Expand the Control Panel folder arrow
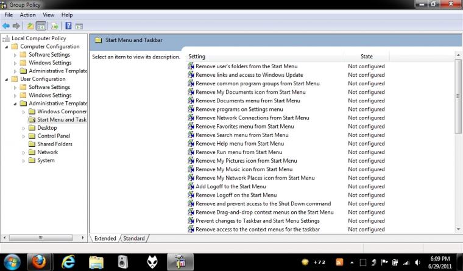Image resolution: width=463 pixels, height=271 pixels. [24, 136]
